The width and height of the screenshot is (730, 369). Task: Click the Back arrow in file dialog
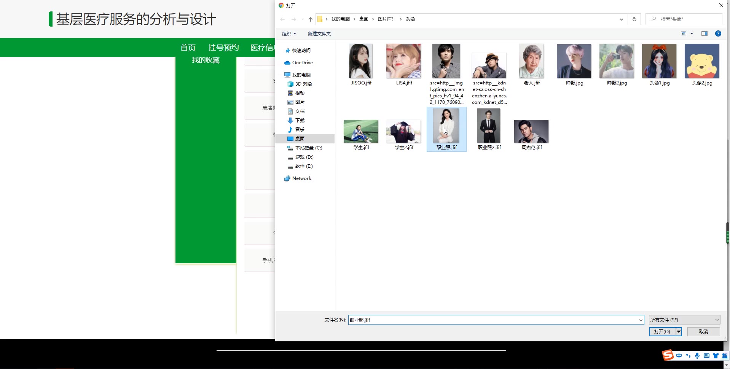tap(282, 19)
